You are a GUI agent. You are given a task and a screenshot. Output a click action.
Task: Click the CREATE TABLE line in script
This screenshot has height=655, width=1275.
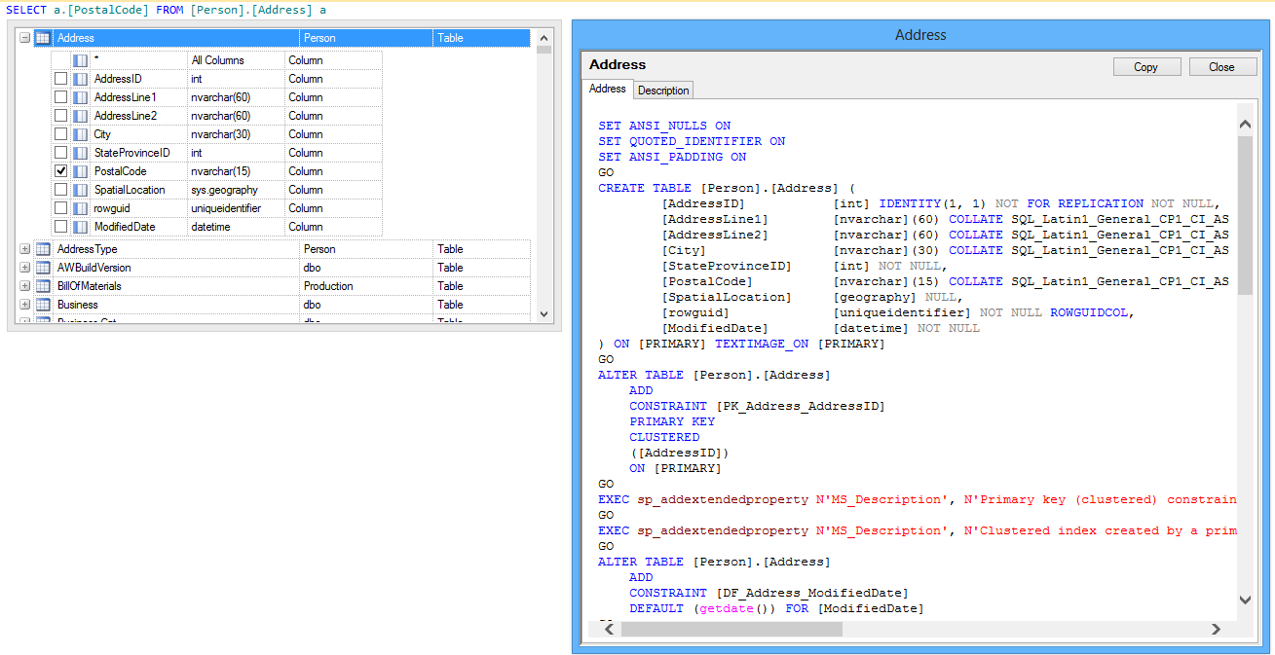[727, 188]
